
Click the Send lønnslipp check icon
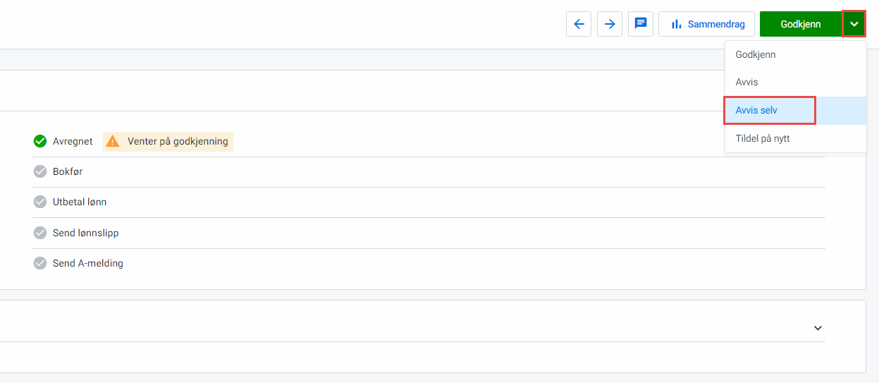click(x=40, y=233)
